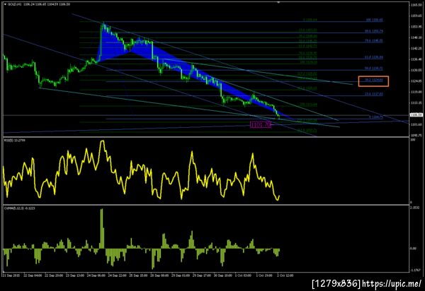Viewport: 425px width, 291px height.
Task: Click the '30 Sep 10:00' time axis label
Action: (223, 275)
